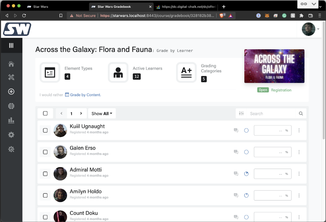Switch to the dc.digital-chalk.net tab
Image resolution: width=326 pixels, height=222 pixels.
pos(186,6)
